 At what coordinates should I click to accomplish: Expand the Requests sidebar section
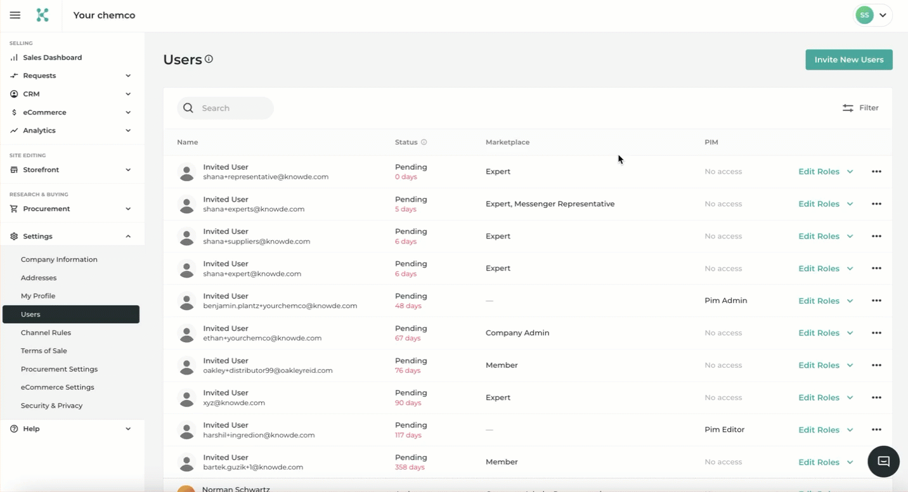(x=71, y=75)
